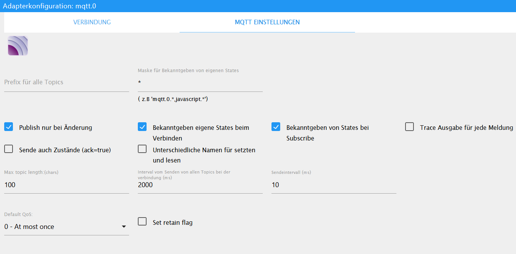Edit the 2000 ms interval field
Viewport: 516px width, 254px height.
(x=200, y=185)
